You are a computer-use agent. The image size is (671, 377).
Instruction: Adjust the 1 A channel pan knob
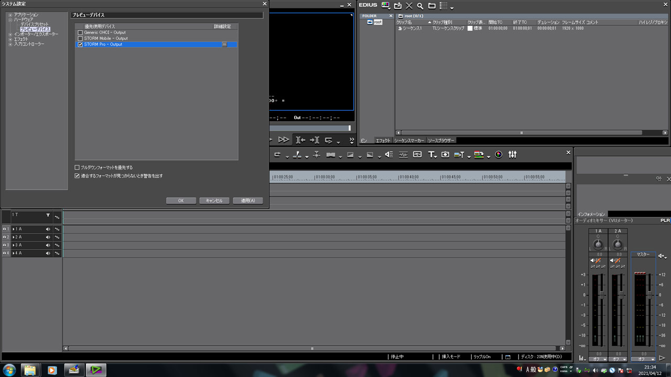(x=598, y=244)
